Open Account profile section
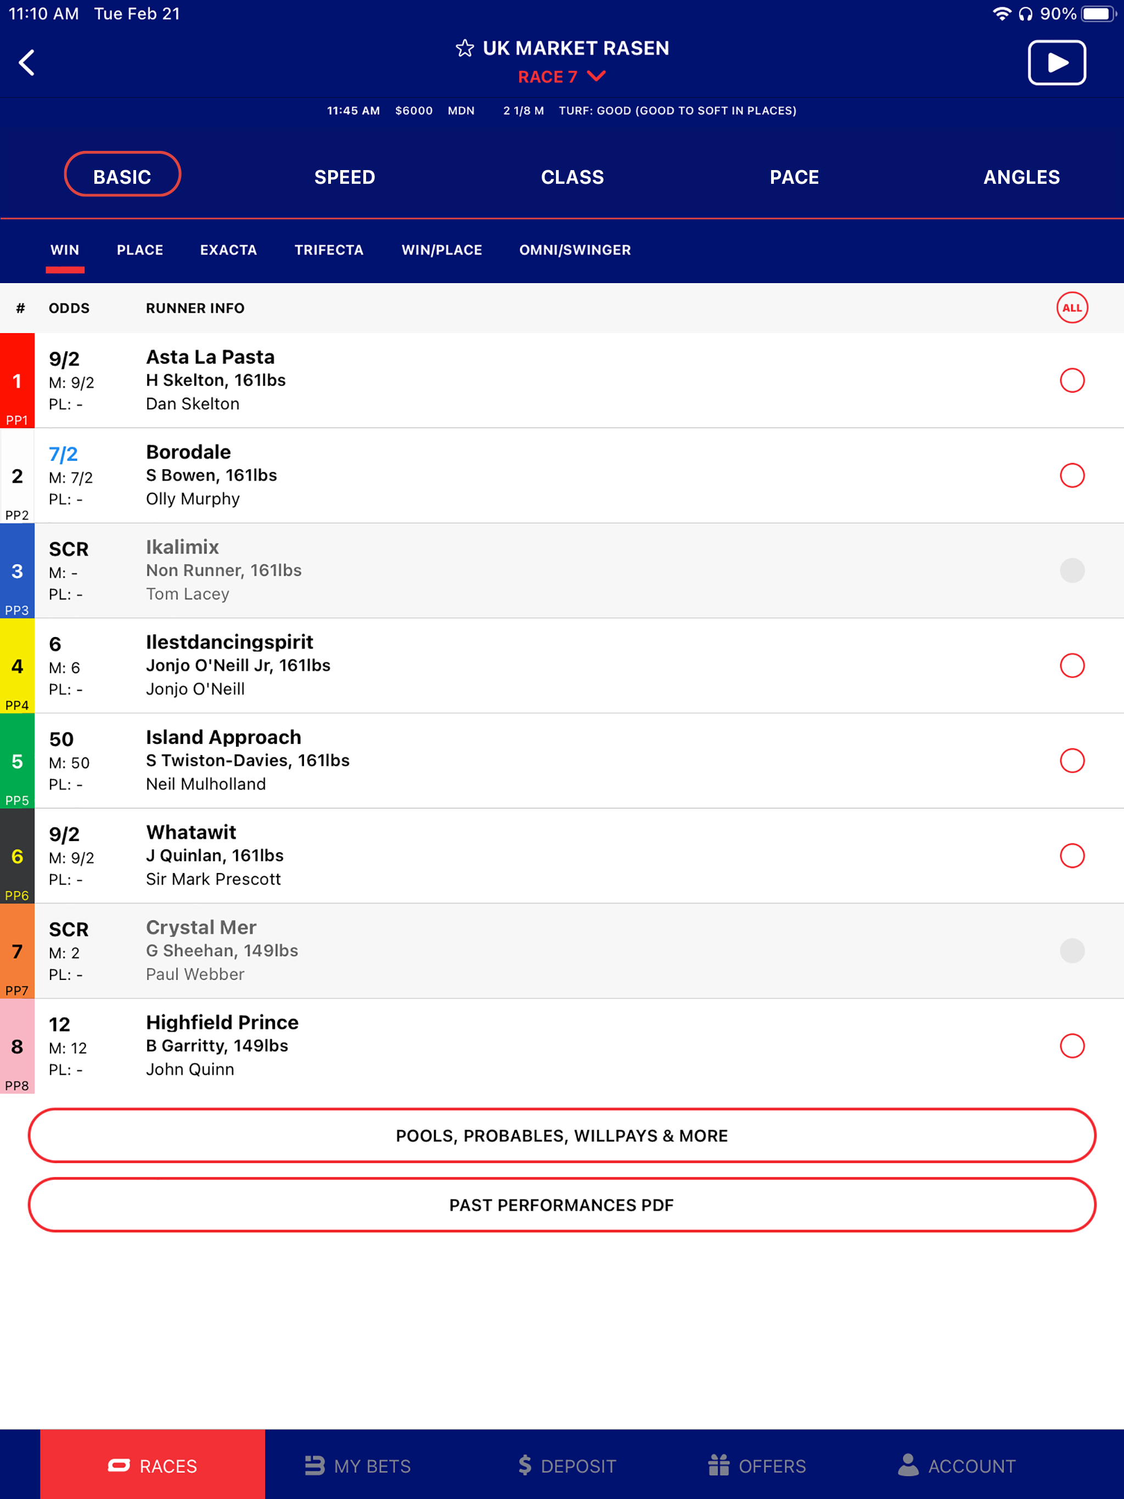Viewport: 1124px width, 1499px height. click(x=957, y=1465)
